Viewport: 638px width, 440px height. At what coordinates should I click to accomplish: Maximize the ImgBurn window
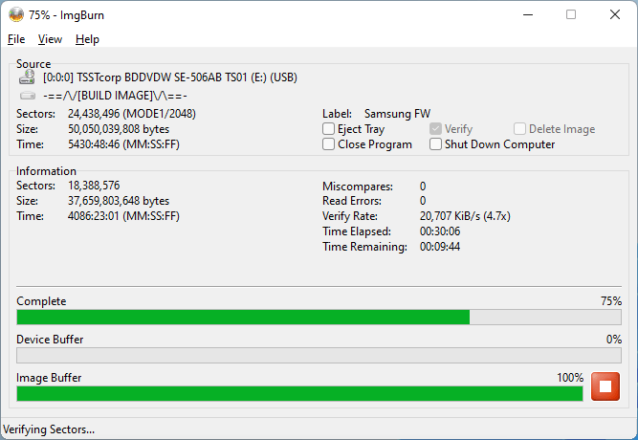pos(571,14)
